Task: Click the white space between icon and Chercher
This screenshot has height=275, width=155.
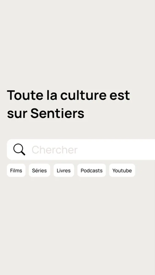Action: click(x=29, y=150)
